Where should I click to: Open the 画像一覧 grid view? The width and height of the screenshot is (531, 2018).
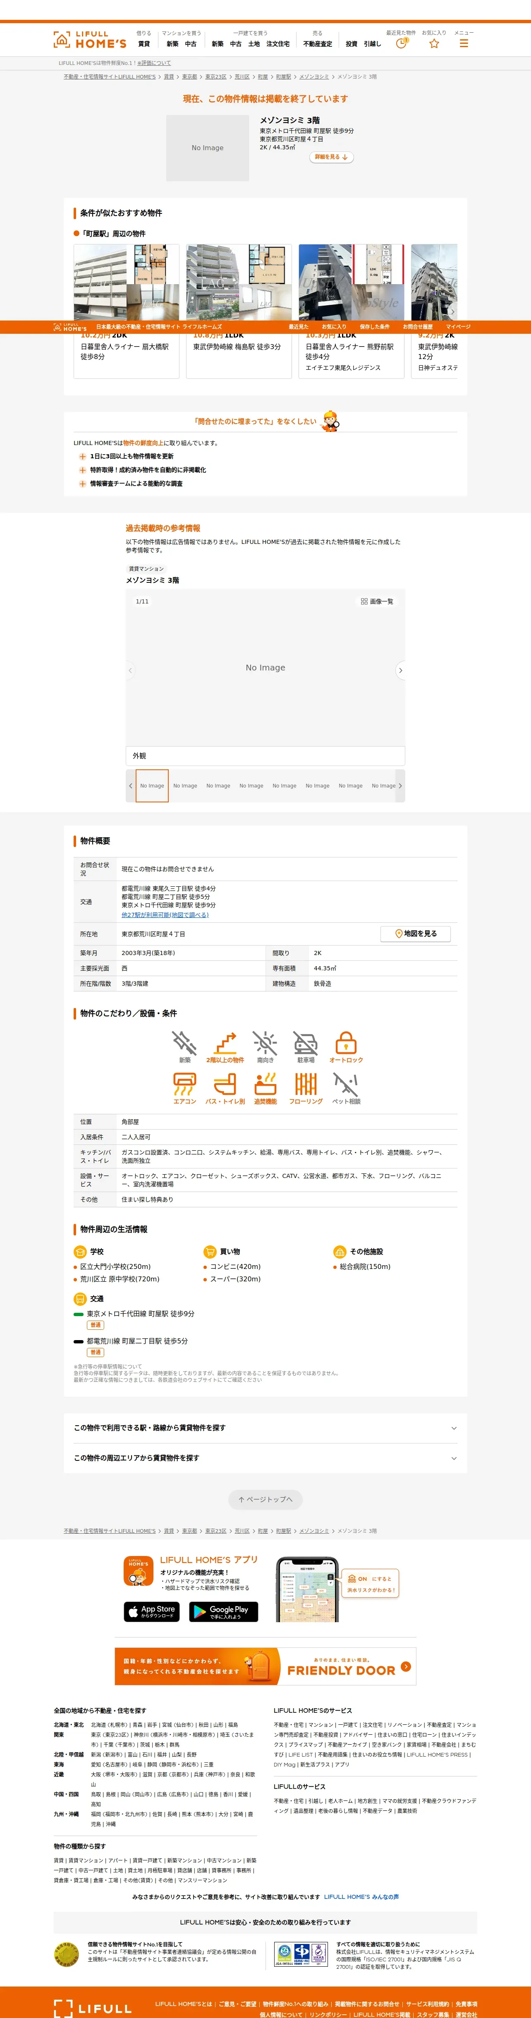click(377, 602)
